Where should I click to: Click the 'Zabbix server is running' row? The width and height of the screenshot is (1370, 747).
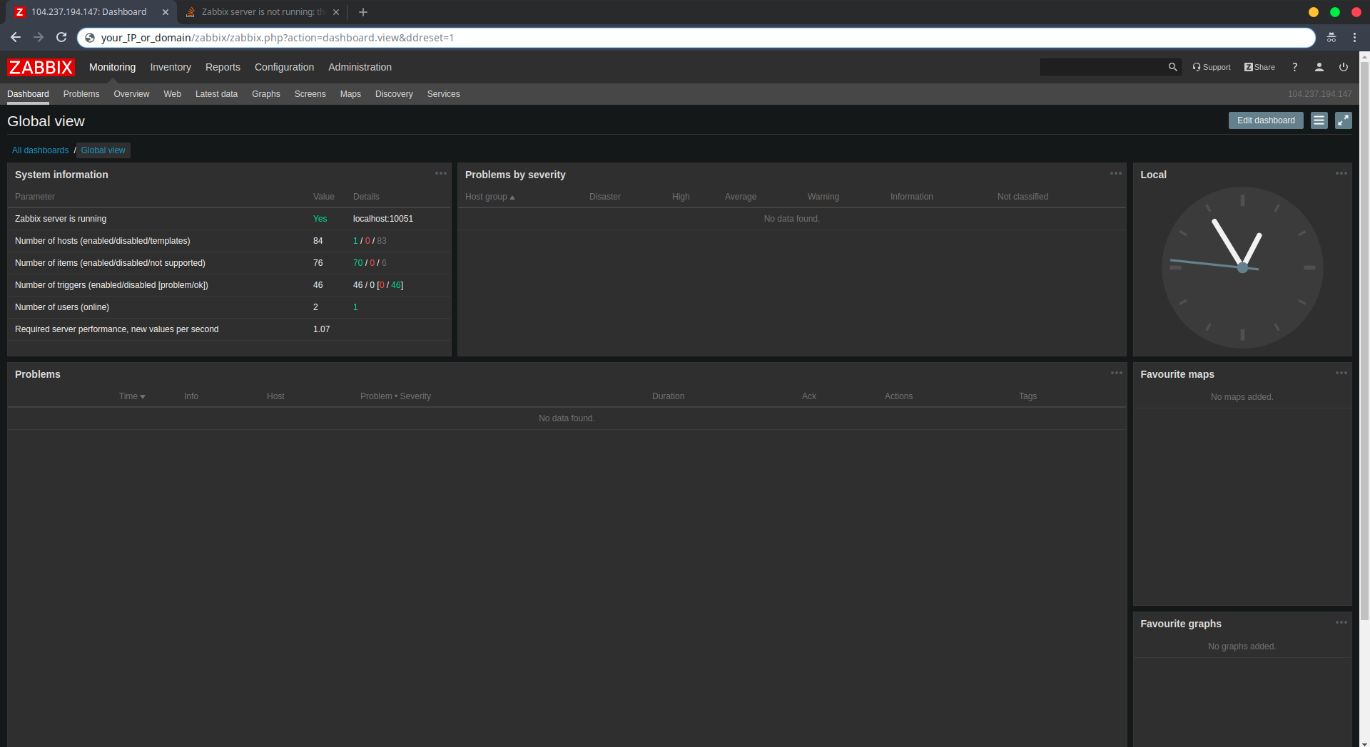pyautogui.click(x=229, y=219)
